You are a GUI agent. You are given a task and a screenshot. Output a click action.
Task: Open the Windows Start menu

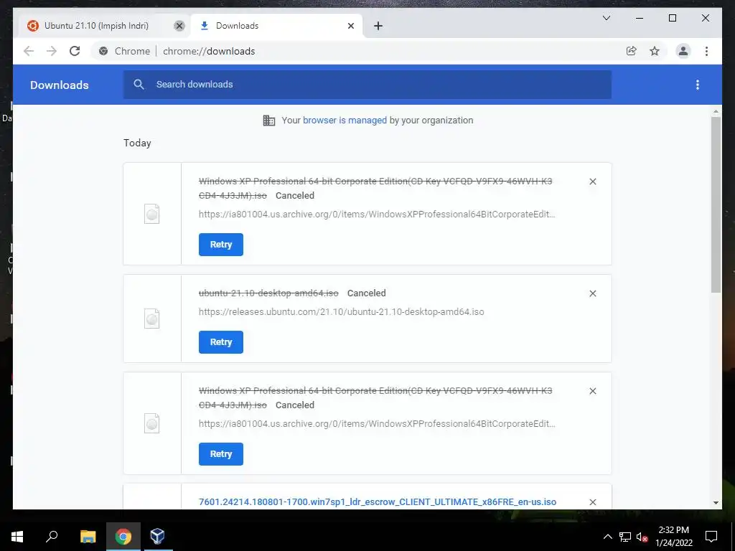click(x=17, y=537)
